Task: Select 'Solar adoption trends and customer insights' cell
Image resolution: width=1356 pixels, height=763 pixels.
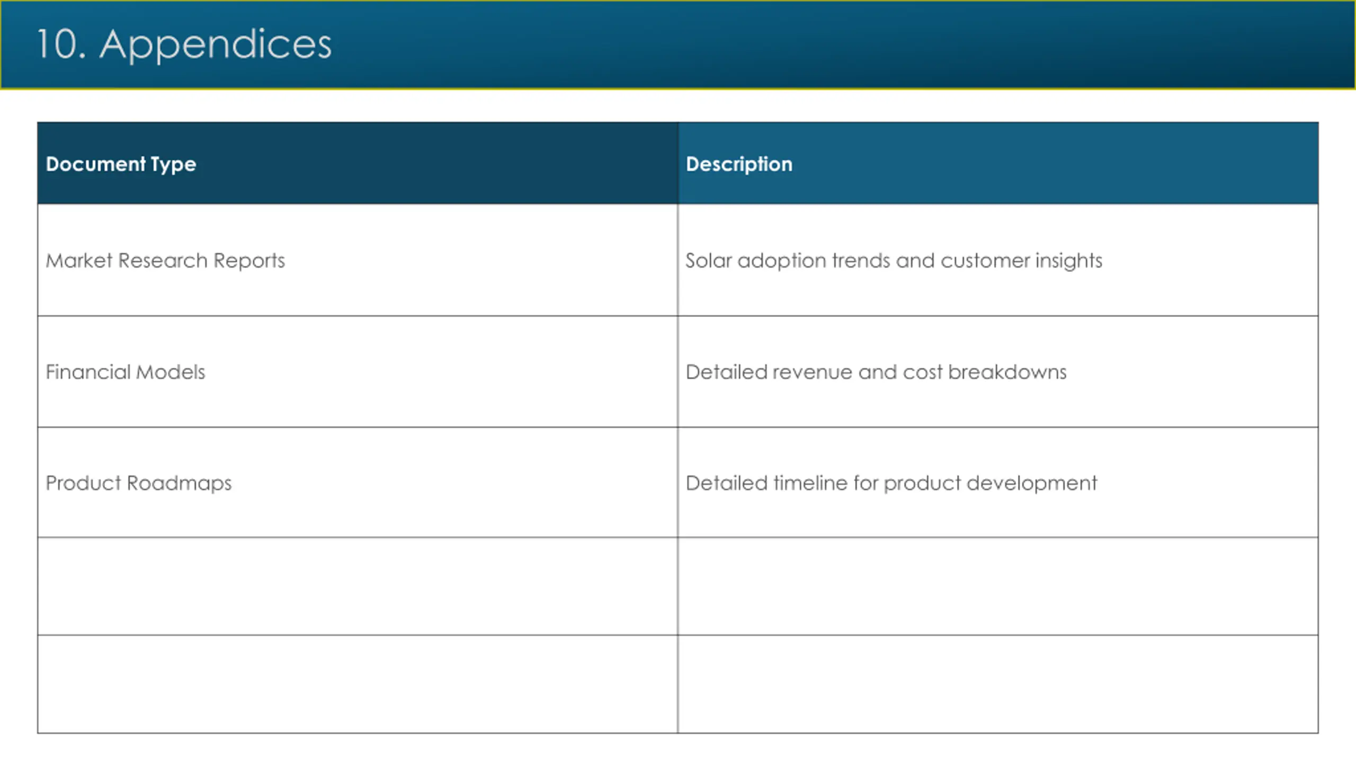Action: point(998,260)
